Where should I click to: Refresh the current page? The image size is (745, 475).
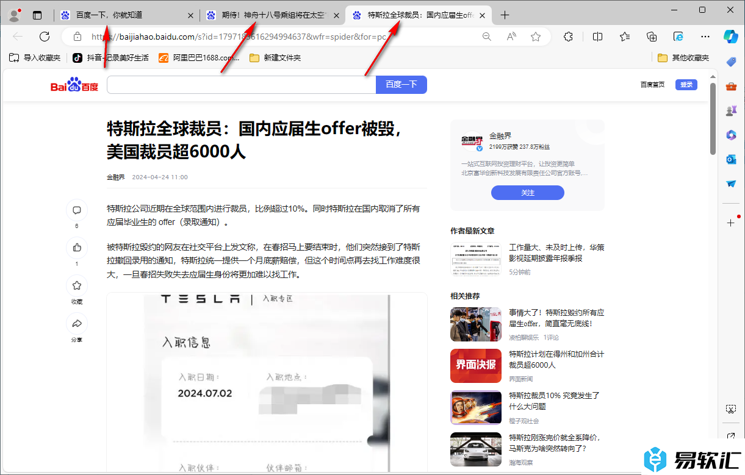click(45, 37)
